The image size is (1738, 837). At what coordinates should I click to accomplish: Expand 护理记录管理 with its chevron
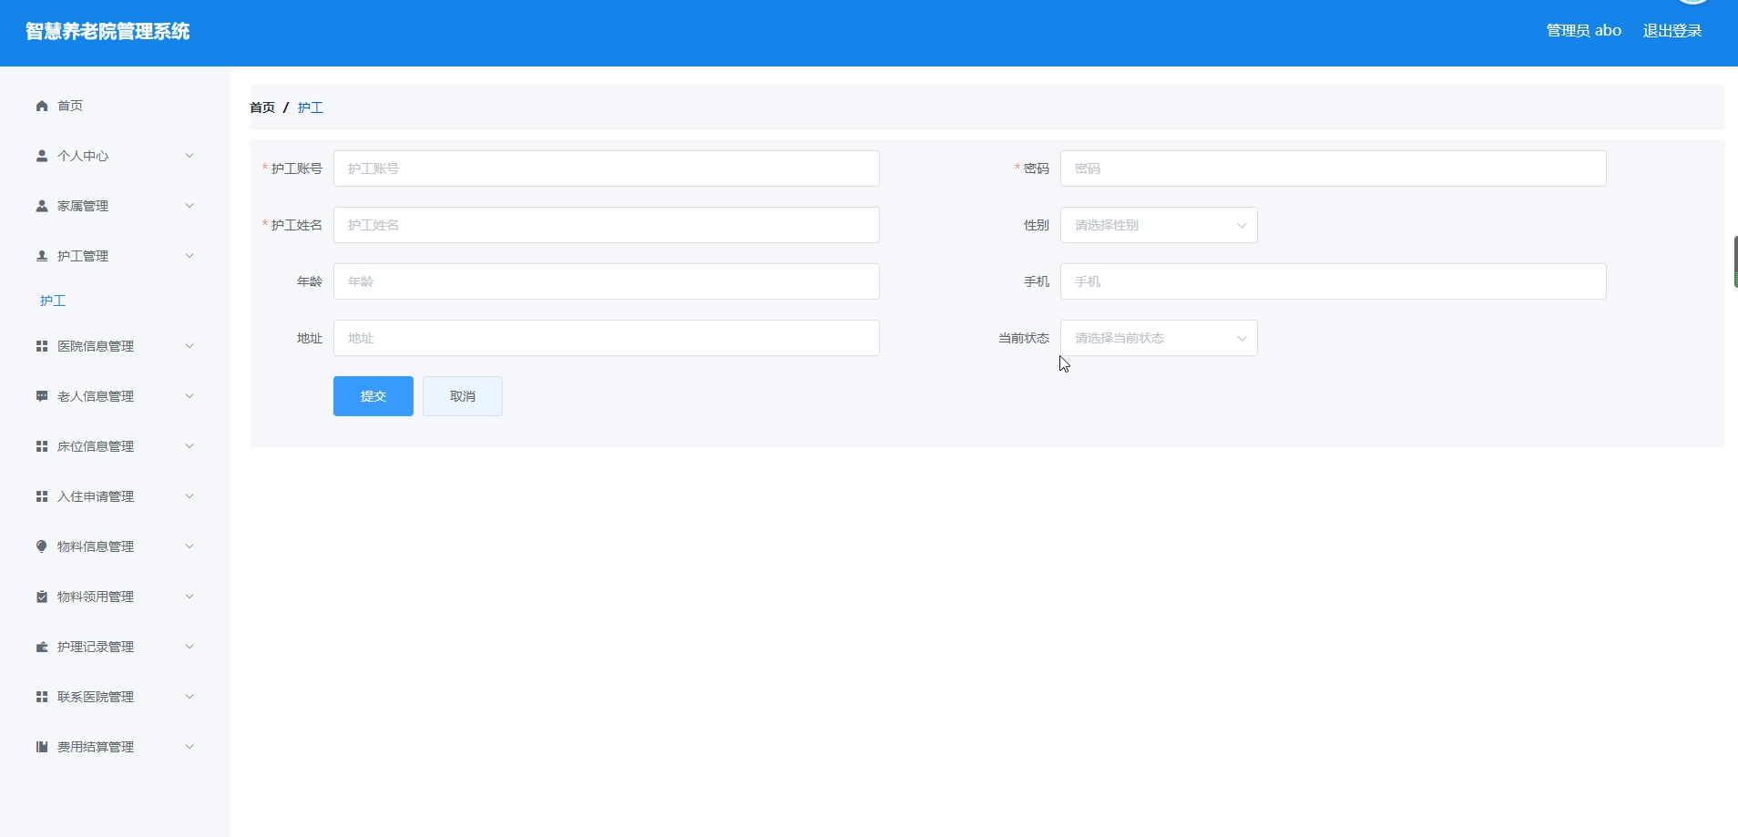coord(189,647)
